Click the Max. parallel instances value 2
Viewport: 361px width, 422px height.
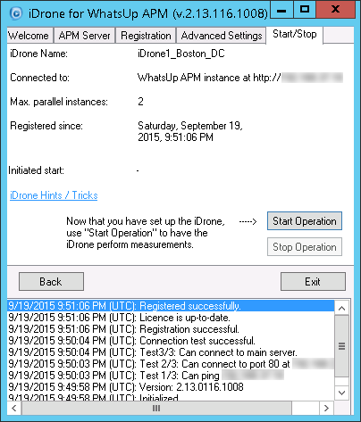tap(140, 102)
